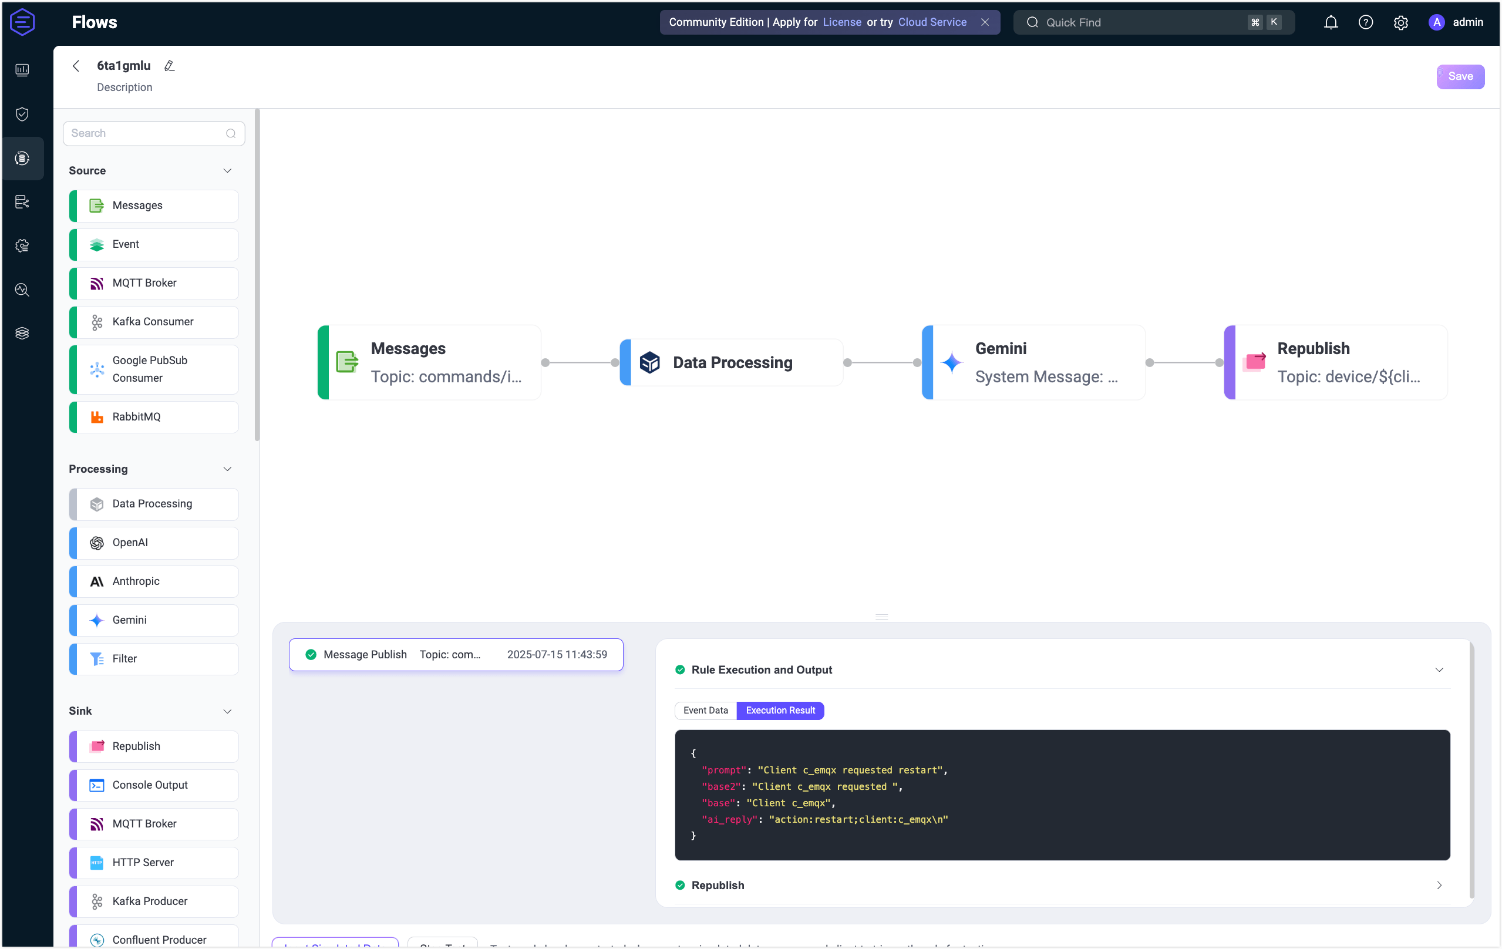Click the pencil icon to rename flow 6ta1gmlu
The image size is (1502, 949).
[x=169, y=66]
